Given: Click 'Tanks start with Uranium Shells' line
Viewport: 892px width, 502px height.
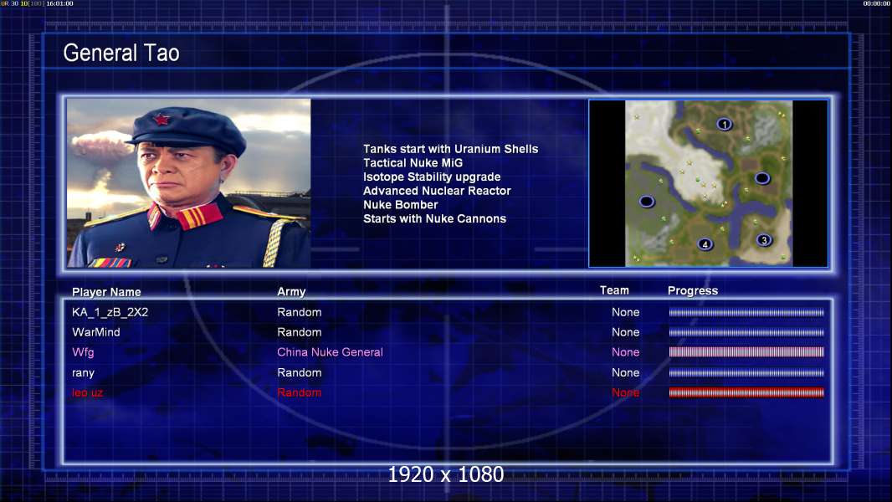Looking at the screenshot, I should click(450, 149).
